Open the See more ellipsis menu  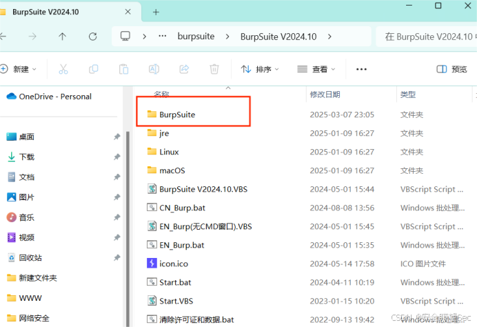pyautogui.click(x=361, y=70)
